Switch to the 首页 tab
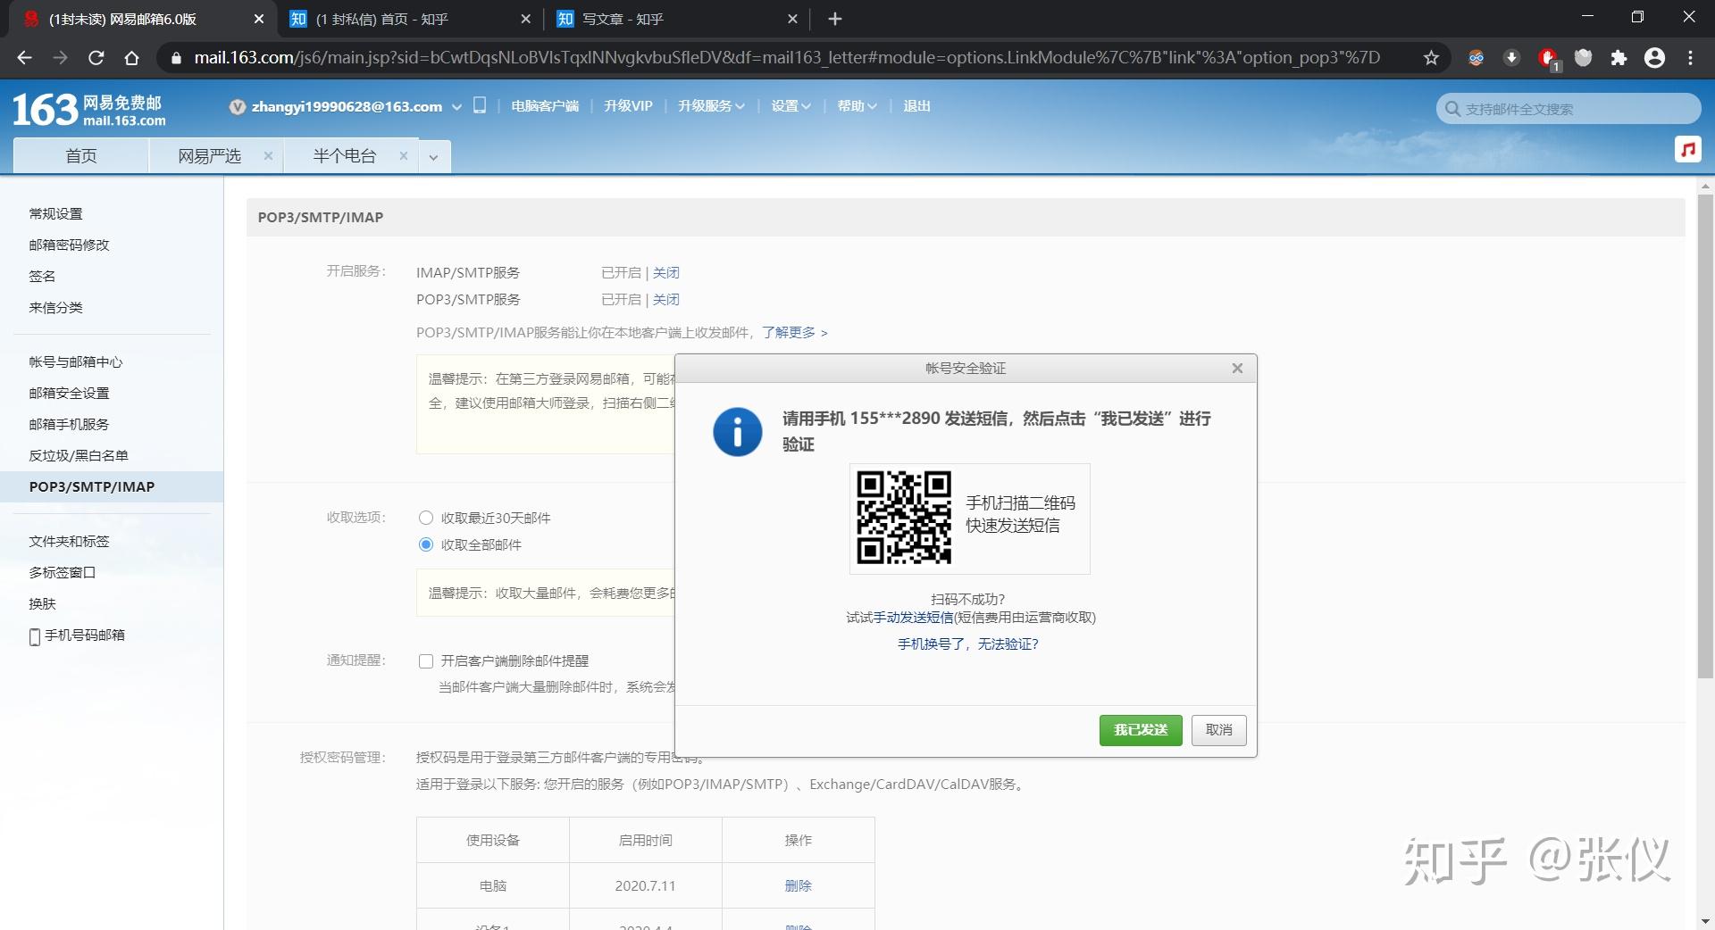 pyautogui.click(x=80, y=155)
